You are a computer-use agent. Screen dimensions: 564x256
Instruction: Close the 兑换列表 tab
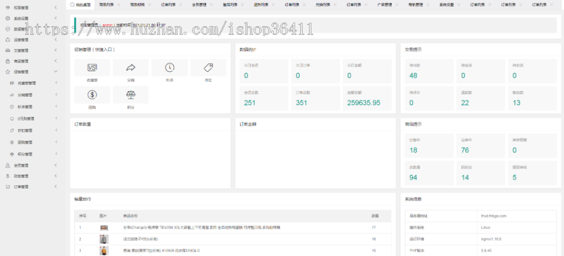(x=335, y=4)
